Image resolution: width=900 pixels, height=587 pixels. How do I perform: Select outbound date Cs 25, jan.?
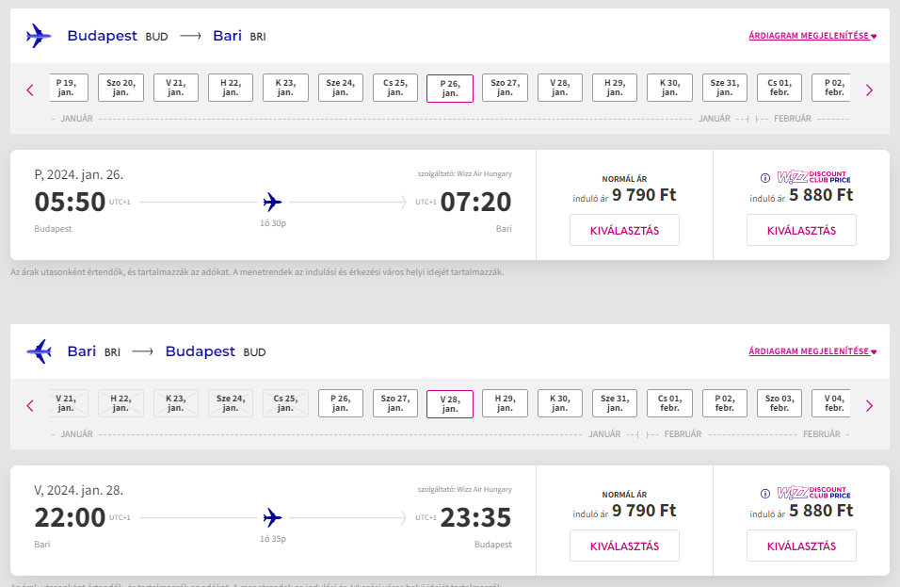coord(395,88)
